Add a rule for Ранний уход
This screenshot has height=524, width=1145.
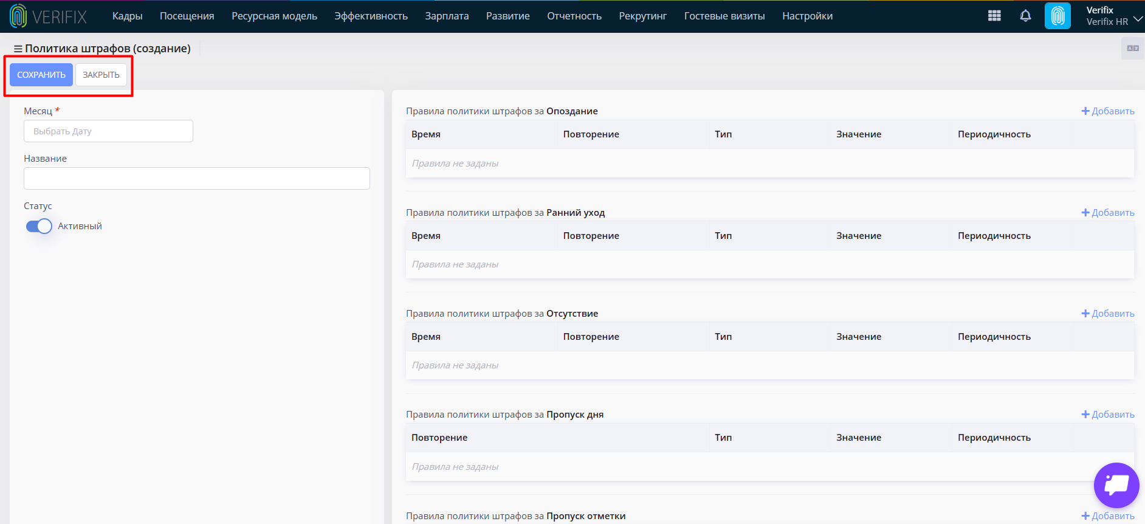(1108, 213)
